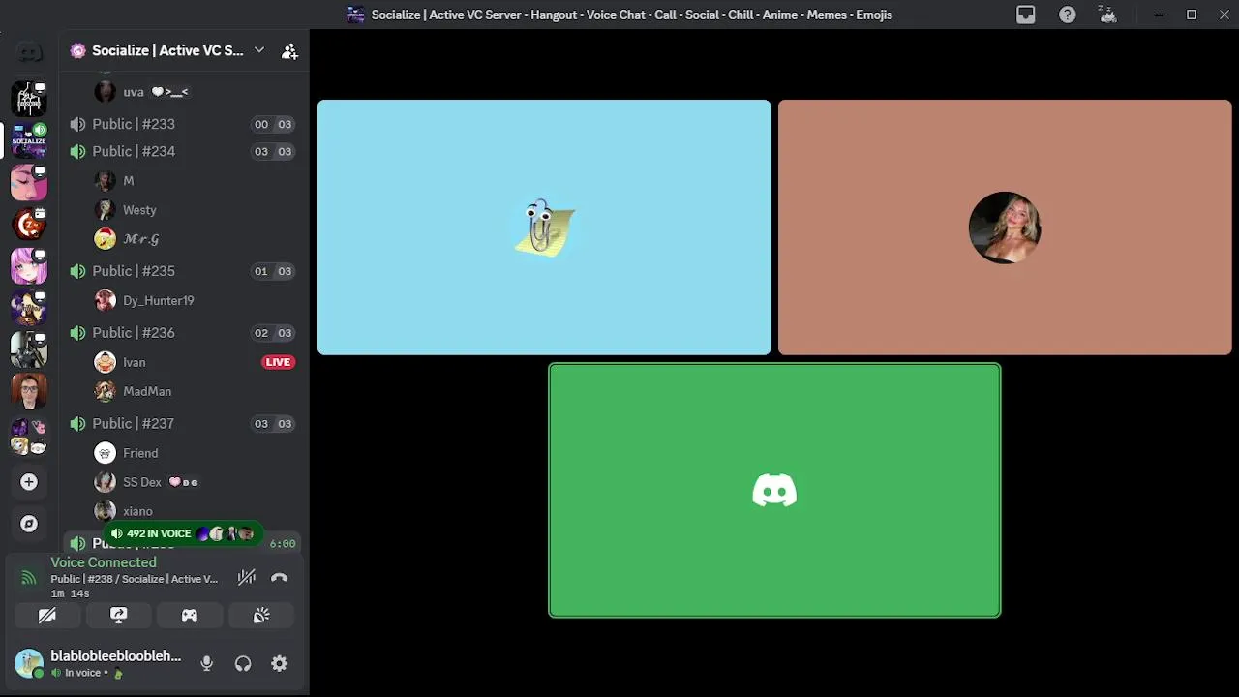
Task: Select the green Discord logo participant tile
Action: (774, 490)
